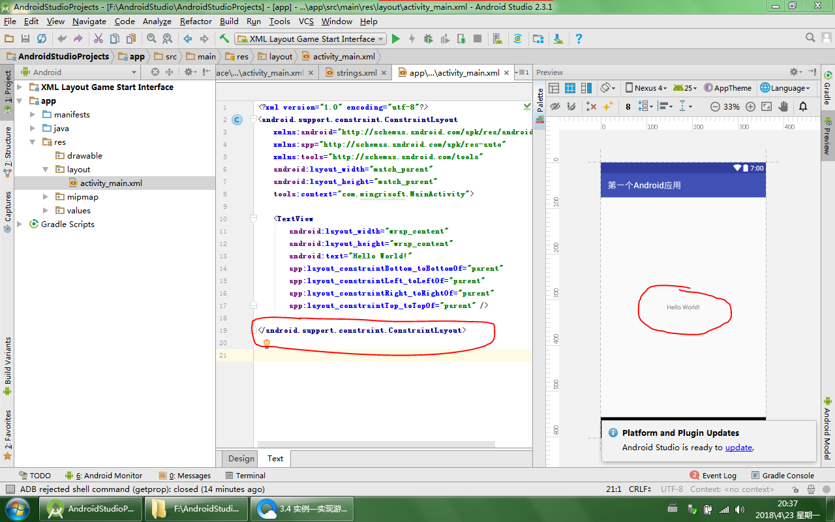Activate the Pan hand tool

click(x=783, y=106)
